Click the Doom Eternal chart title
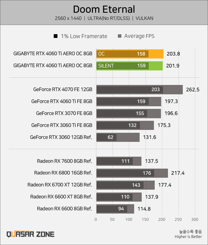 [x=104, y=9]
